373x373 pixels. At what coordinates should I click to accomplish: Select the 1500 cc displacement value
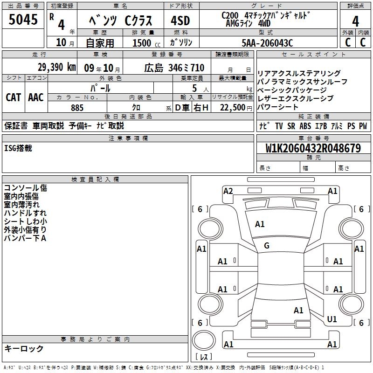141,43
